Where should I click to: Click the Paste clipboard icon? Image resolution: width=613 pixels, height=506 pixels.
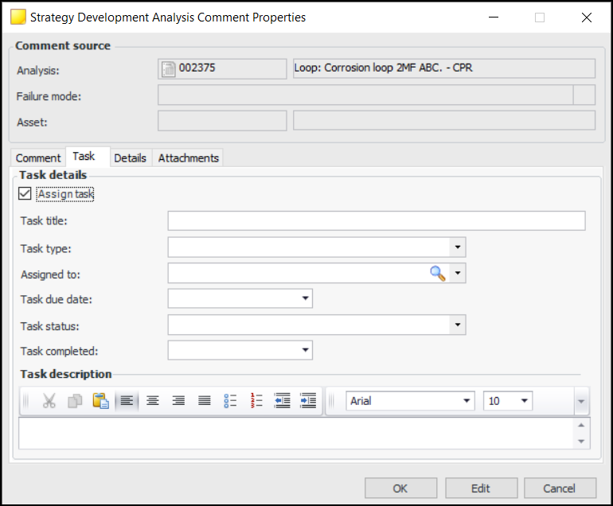[100, 401]
